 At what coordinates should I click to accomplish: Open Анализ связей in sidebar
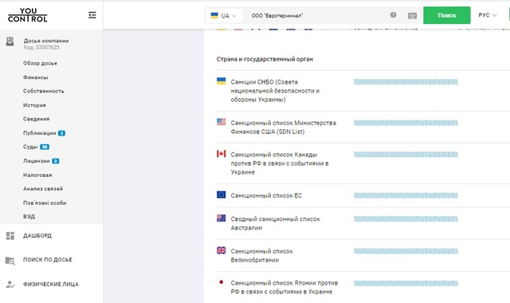pos(43,189)
